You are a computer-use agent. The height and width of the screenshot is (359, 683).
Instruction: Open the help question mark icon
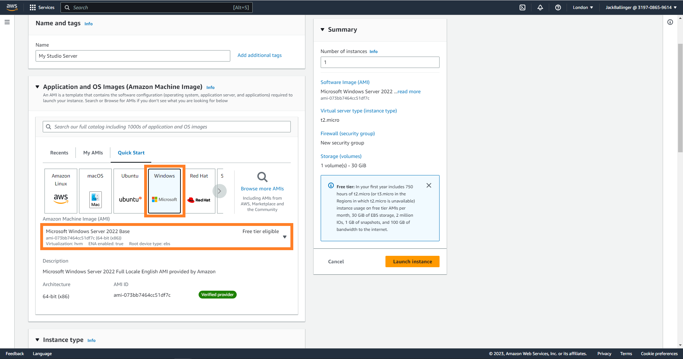tap(558, 7)
